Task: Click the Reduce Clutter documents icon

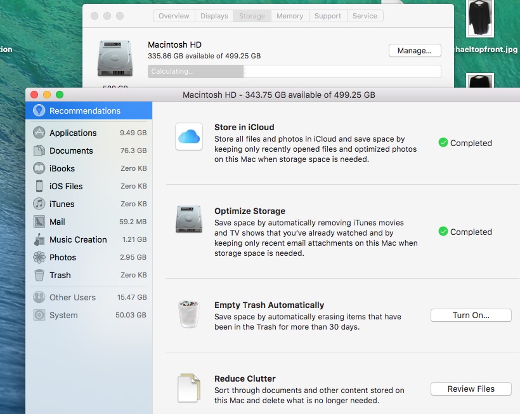Action: 189,388
